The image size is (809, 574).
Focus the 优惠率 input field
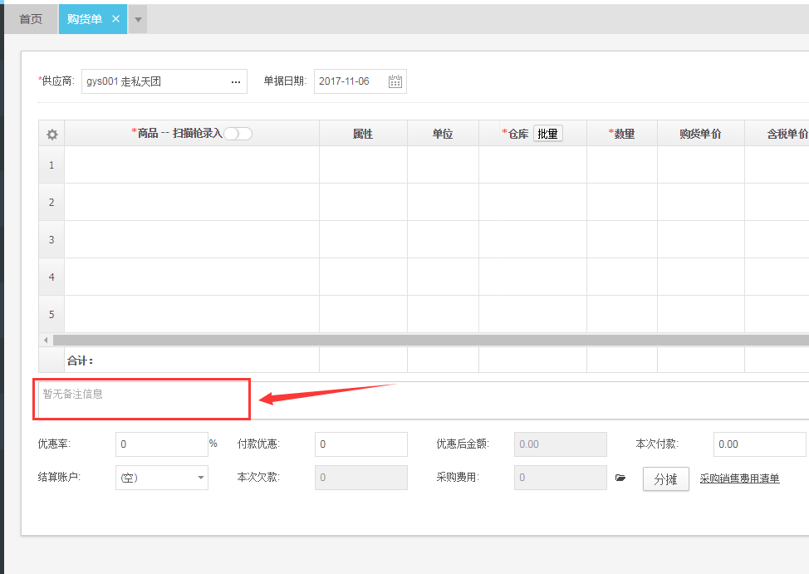[x=161, y=444]
